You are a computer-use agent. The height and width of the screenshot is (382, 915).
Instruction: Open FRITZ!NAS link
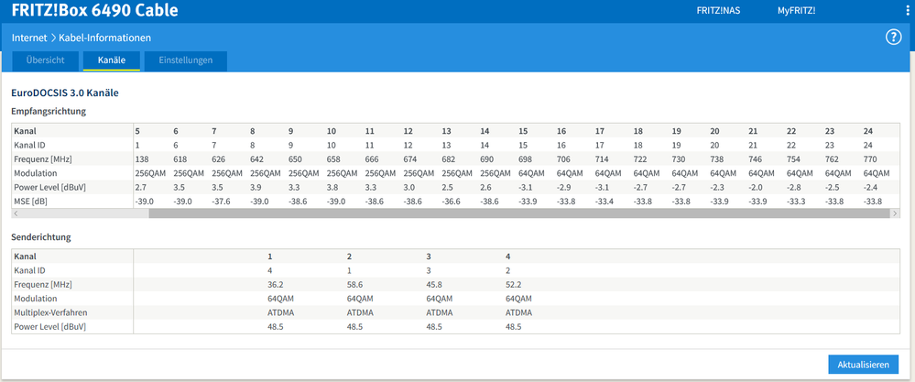click(718, 10)
